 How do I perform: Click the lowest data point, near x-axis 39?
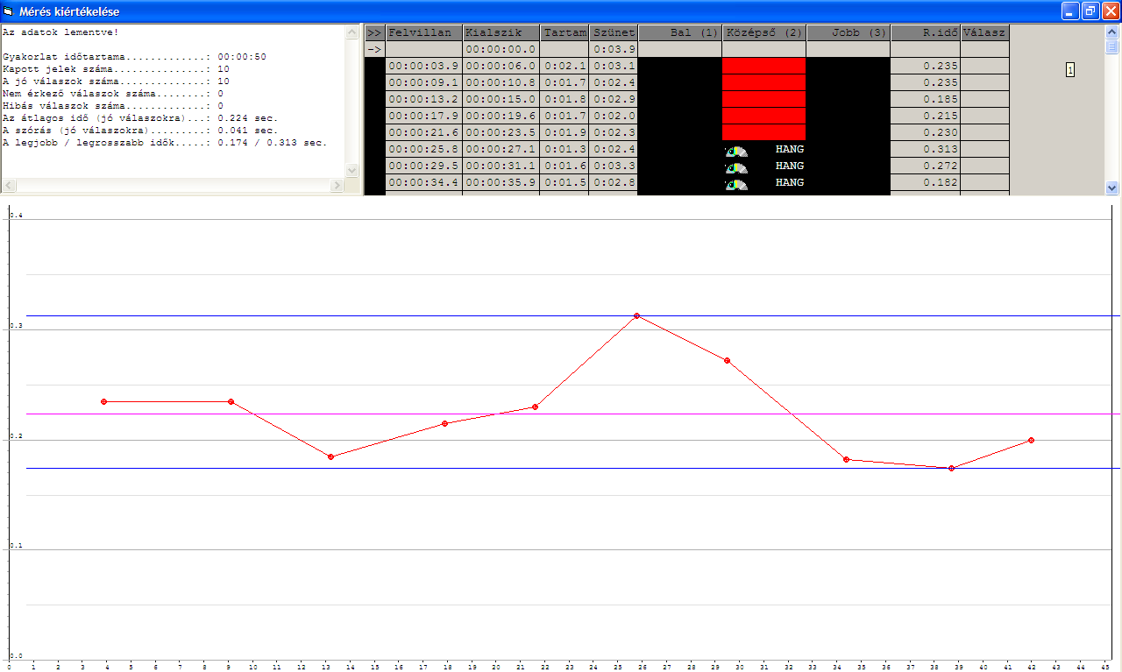951,468
